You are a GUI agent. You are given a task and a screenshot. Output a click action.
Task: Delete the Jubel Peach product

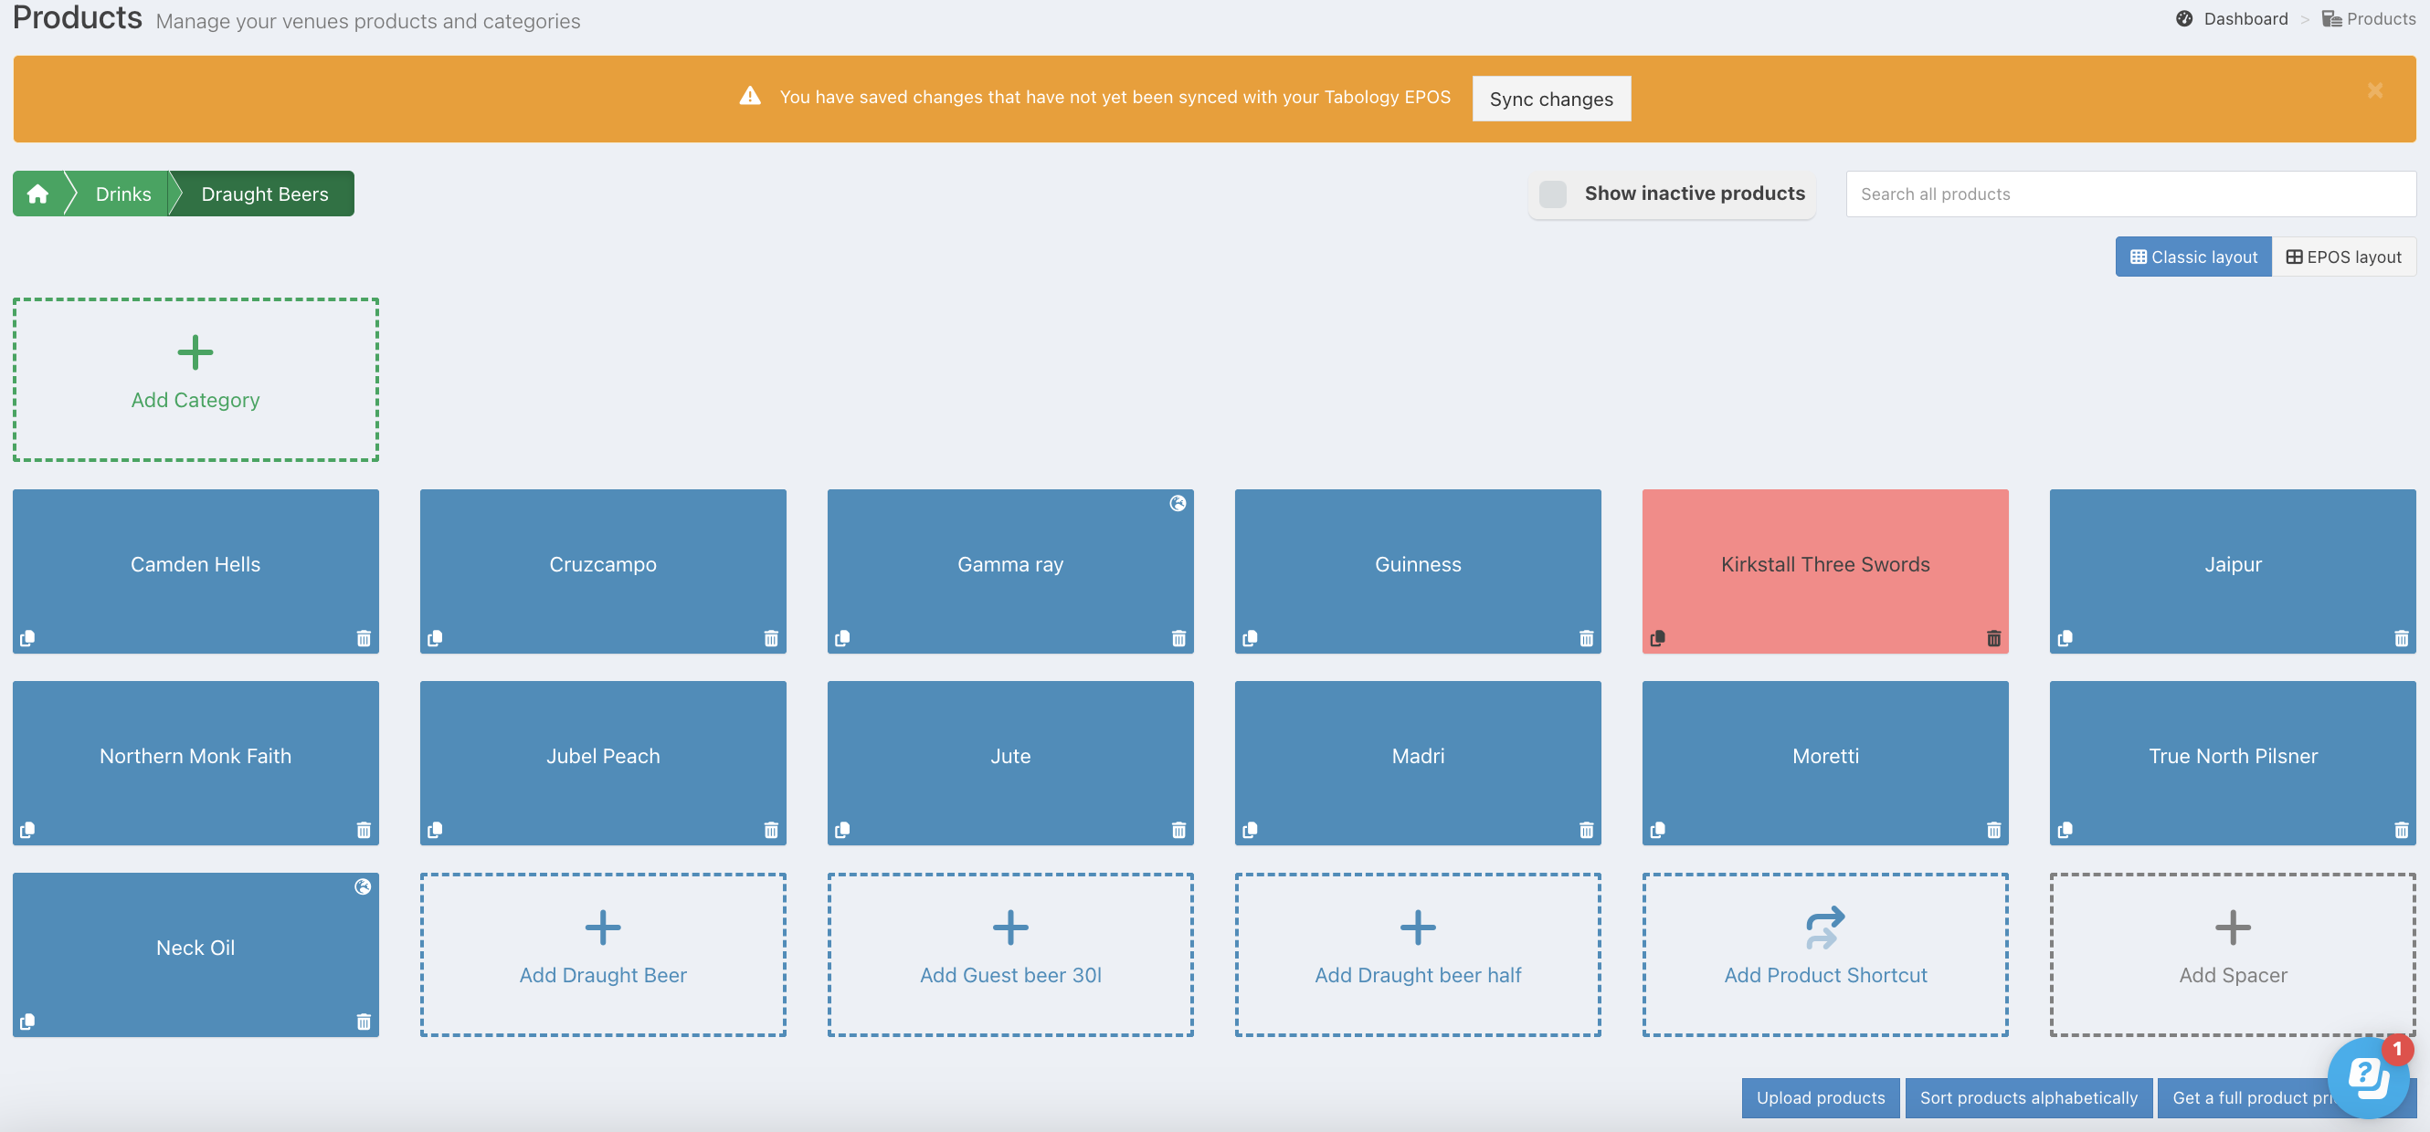coord(772,830)
